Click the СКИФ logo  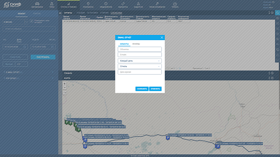coord(13,5)
